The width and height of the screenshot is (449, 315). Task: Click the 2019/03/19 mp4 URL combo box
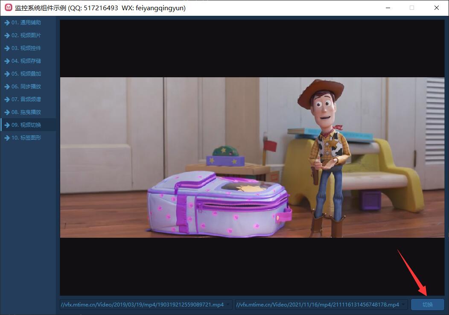tap(142, 304)
